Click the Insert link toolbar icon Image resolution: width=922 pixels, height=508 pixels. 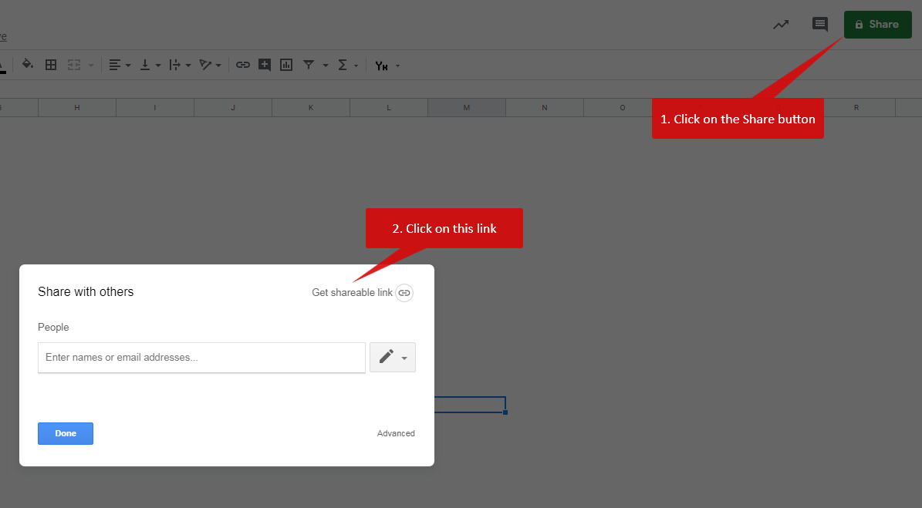click(x=243, y=65)
